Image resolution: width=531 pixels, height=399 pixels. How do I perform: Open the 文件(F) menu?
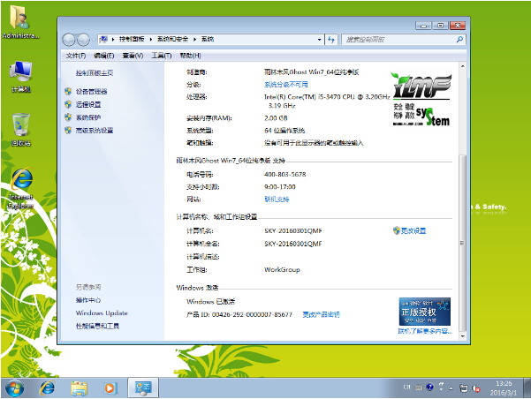[x=76, y=56]
